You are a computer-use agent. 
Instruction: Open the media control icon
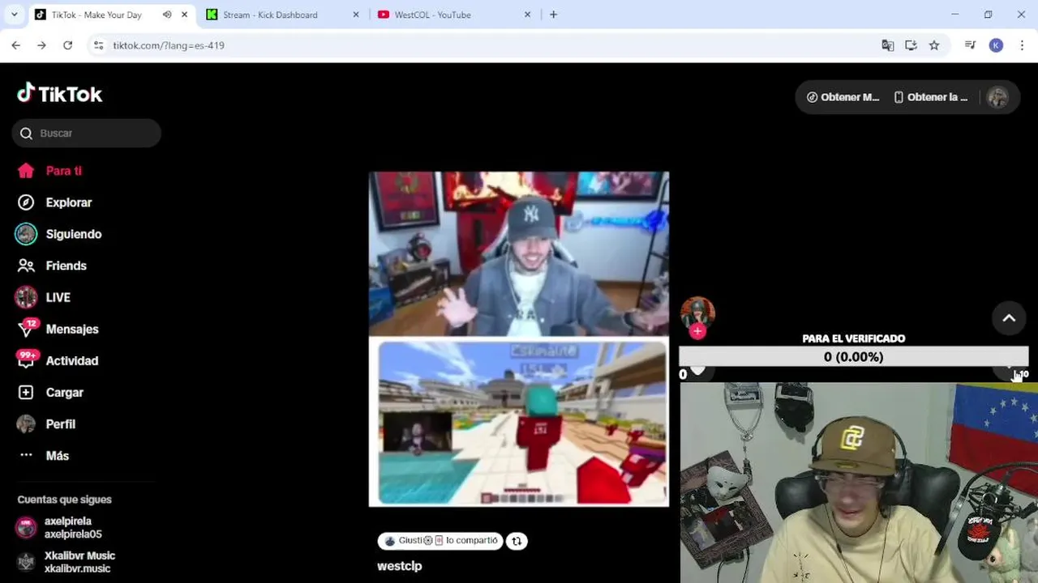[970, 45]
